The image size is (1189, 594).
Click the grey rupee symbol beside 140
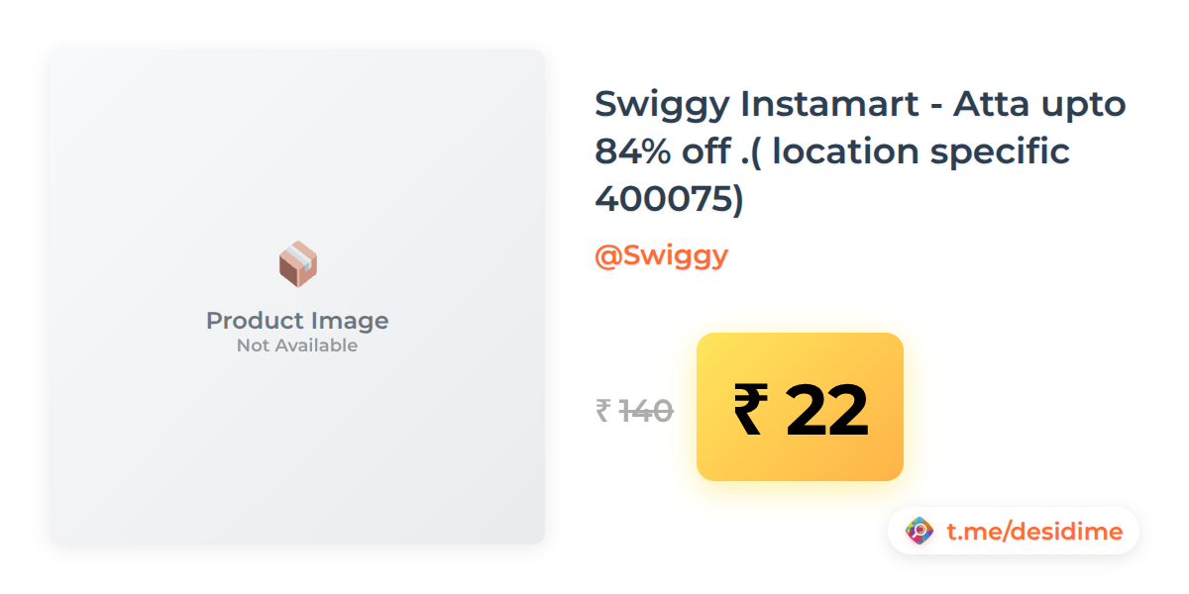click(602, 410)
